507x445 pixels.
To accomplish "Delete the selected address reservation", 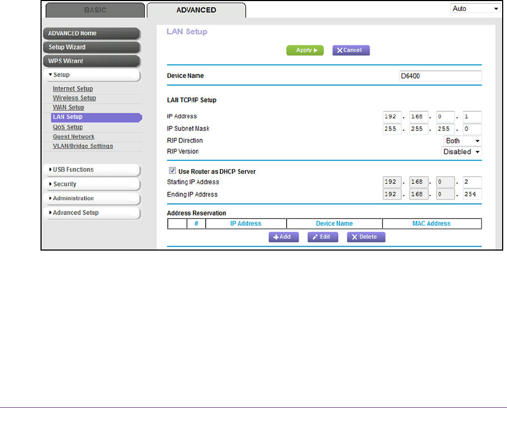I will pos(366,237).
